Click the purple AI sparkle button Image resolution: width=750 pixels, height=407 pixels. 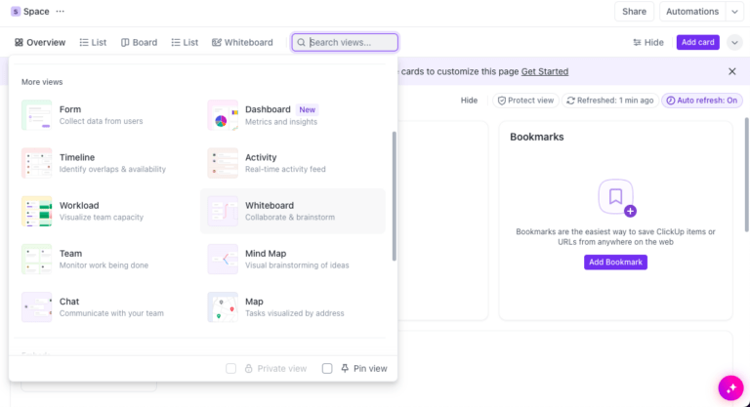[x=729, y=387]
